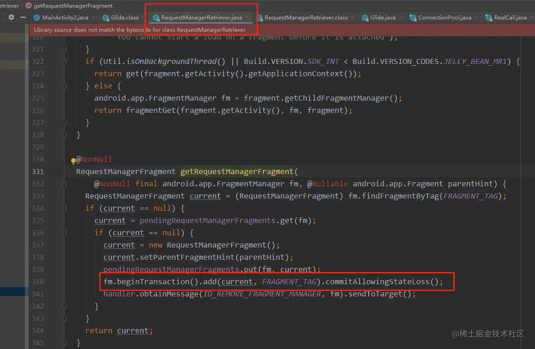The height and width of the screenshot is (349, 535).
Task: Click getChildFragmentManager call on line 325
Action: 336,98
